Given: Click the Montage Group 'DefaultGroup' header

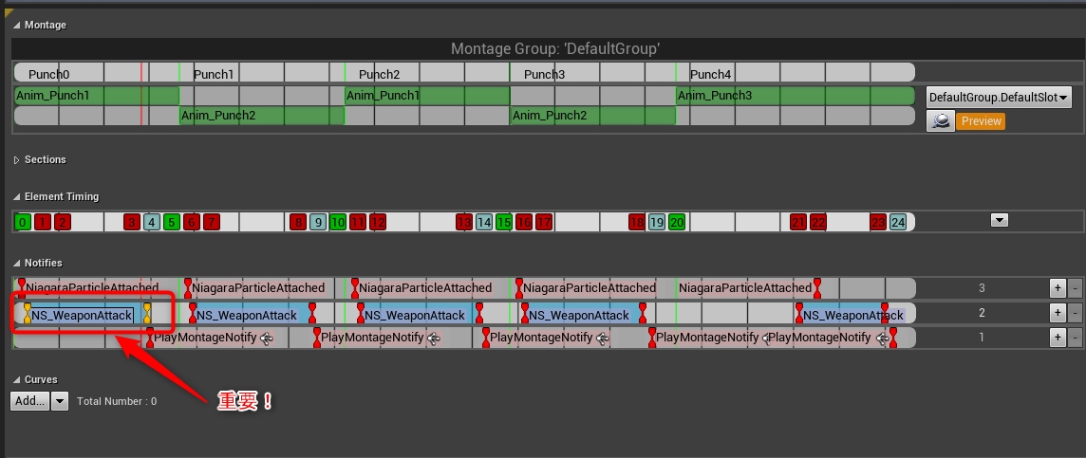Looking at the screenshot, I should point(554,49).
